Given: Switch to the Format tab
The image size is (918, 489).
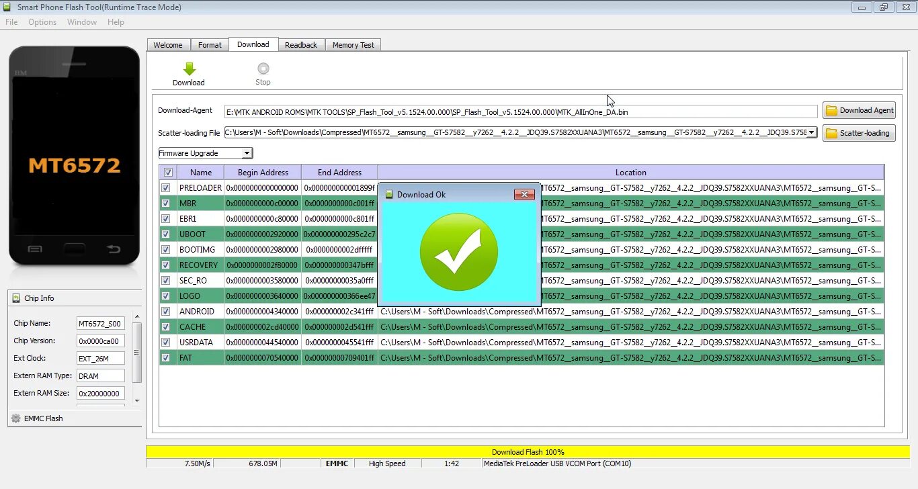Looking at the screenshot, I should point(210,45).
